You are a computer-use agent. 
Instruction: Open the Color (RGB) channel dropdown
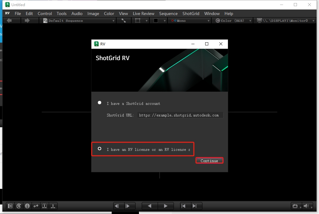[233, 21]
